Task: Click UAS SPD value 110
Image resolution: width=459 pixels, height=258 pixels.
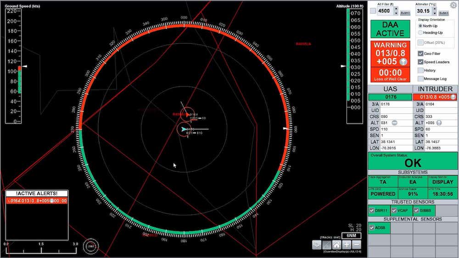Action: [x=384, y=129]
